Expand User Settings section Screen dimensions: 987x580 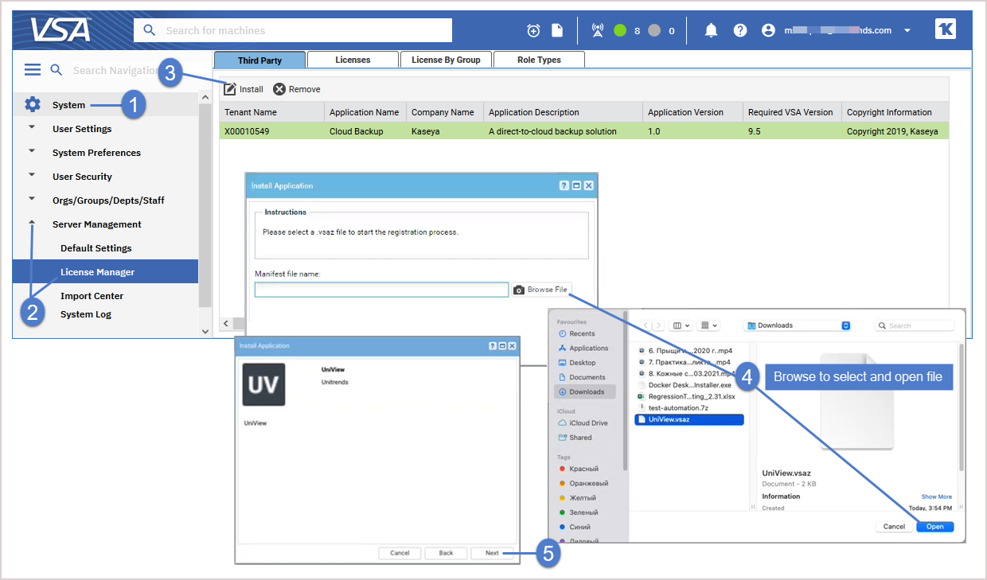coord(32,128)
